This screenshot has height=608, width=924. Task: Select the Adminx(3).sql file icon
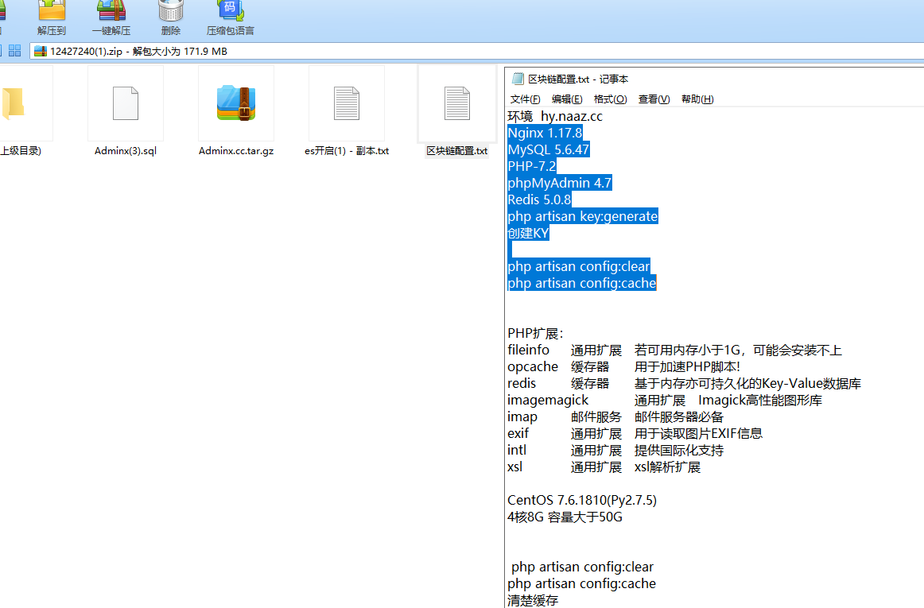pos(126,103)
